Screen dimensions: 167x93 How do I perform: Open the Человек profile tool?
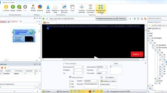(33, 7)
